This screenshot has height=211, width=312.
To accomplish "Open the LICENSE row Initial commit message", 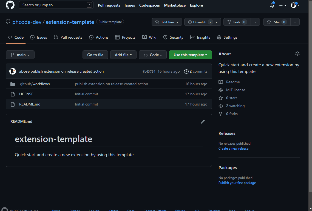I will click(x=86, y=94).
